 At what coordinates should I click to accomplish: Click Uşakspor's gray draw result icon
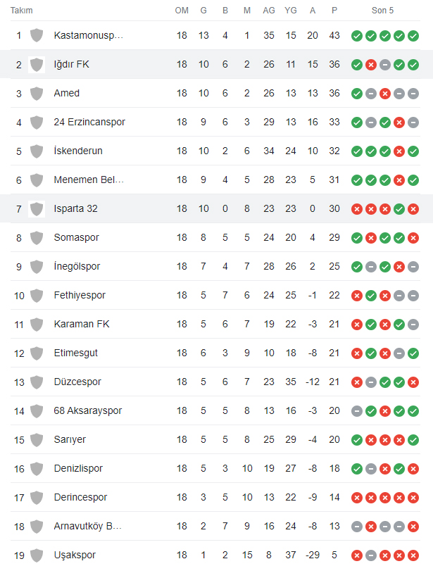pyautogui.click(x=371, y=555)
